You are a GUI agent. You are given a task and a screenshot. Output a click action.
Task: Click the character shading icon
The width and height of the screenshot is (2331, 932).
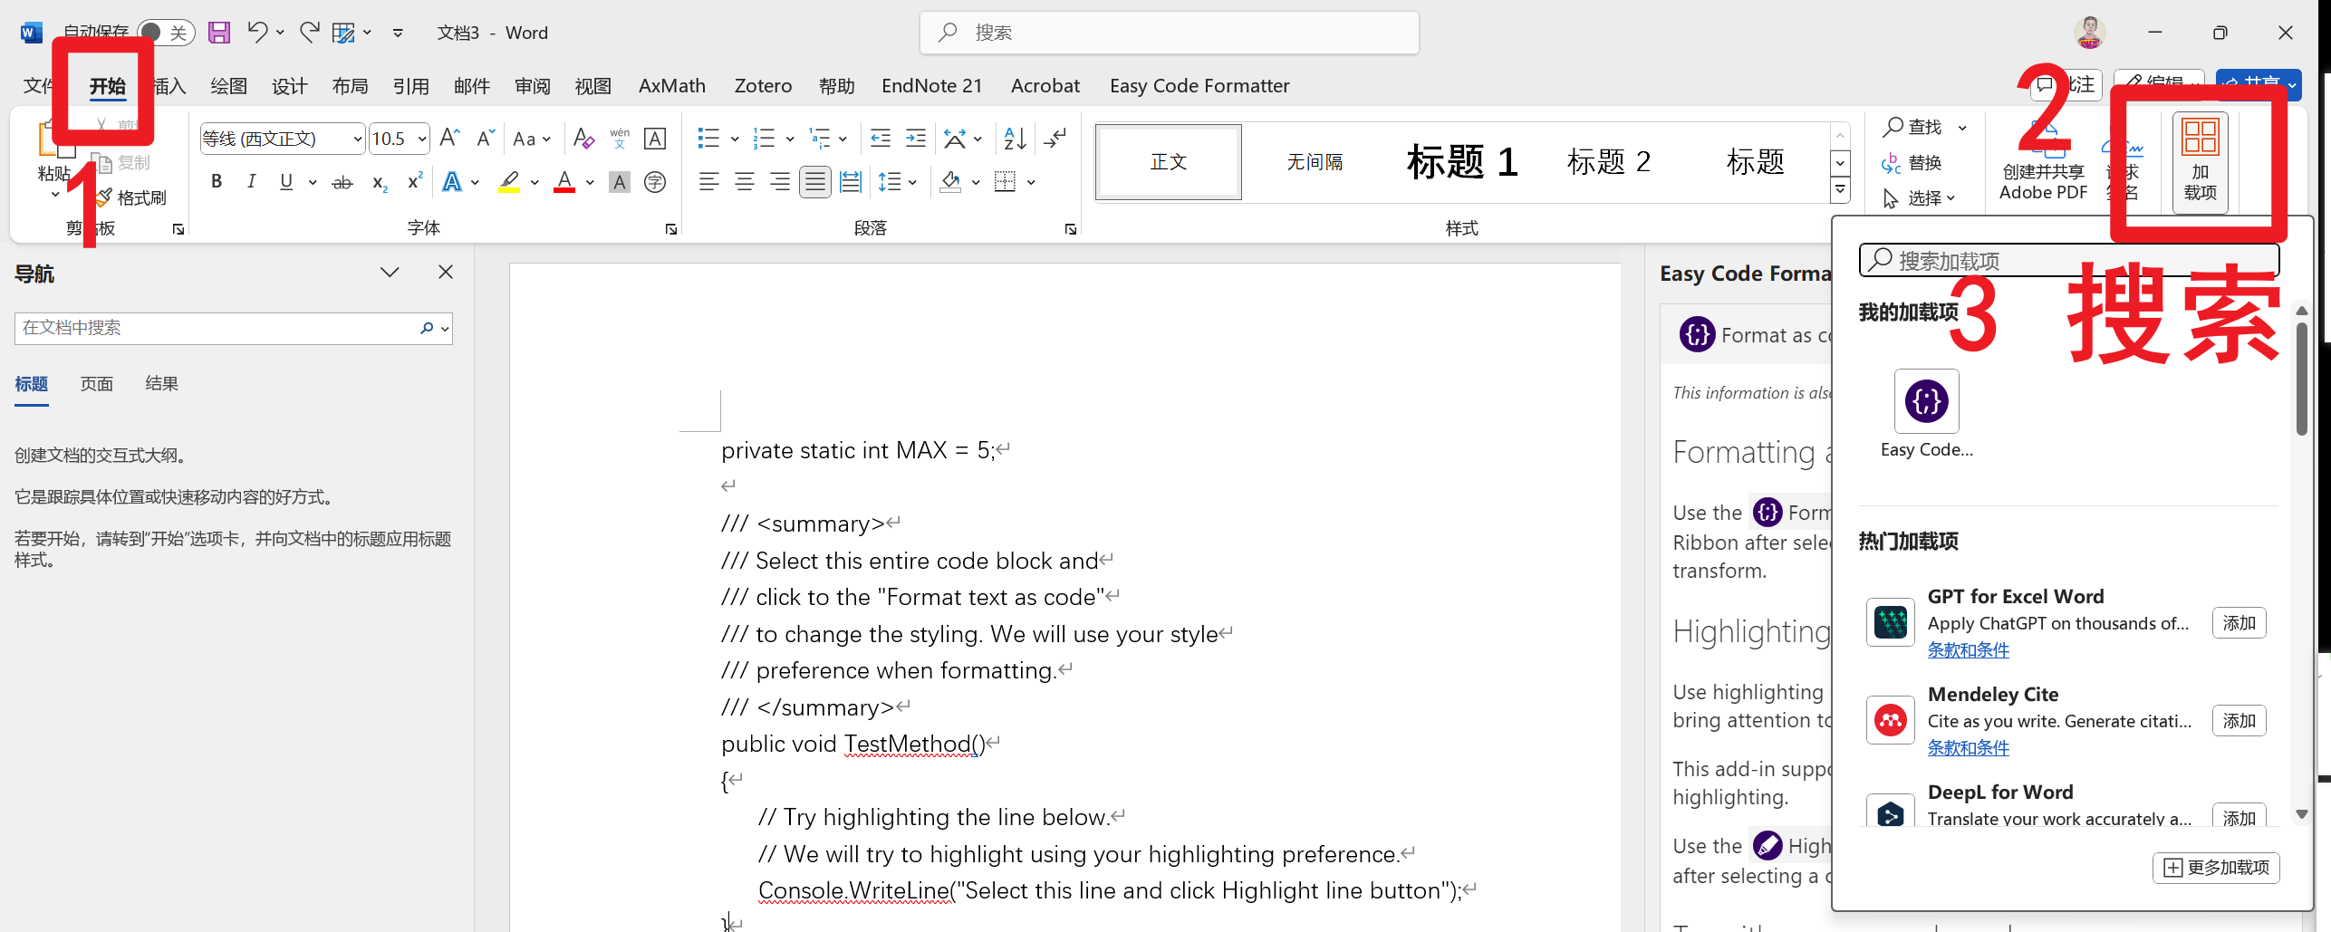click(x=620, y=182)
